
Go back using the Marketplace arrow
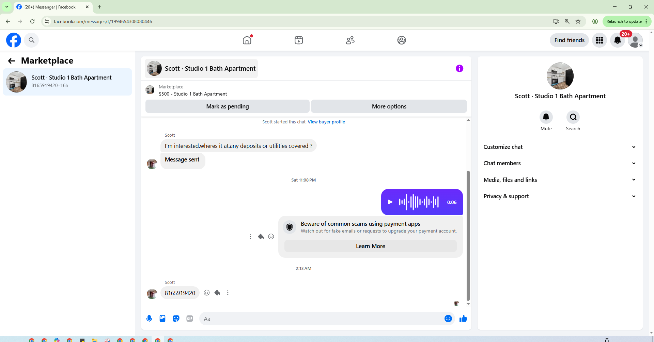[12, 61]
